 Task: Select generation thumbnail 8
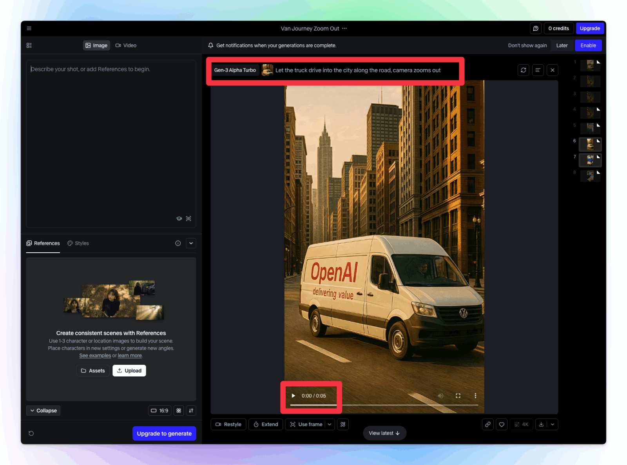[590, 176]
